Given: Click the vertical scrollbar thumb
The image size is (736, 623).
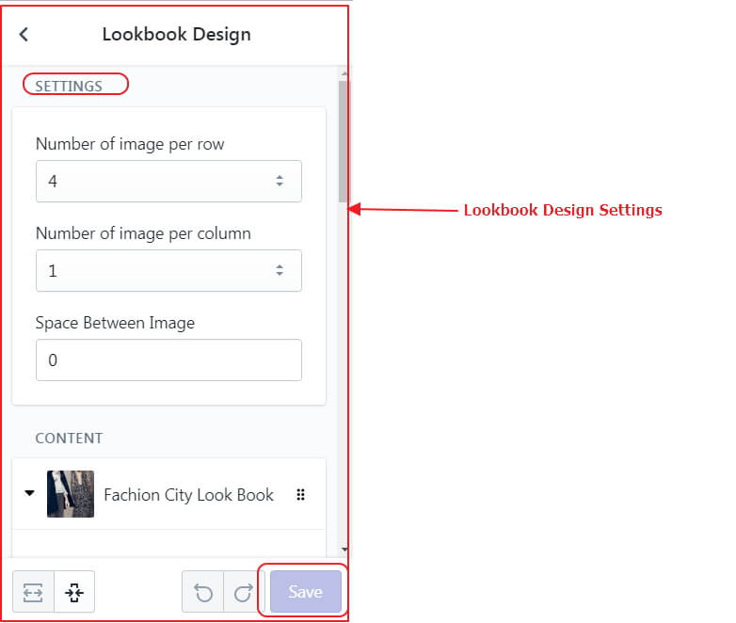Looking at the screenshot, I should point(343,142).
